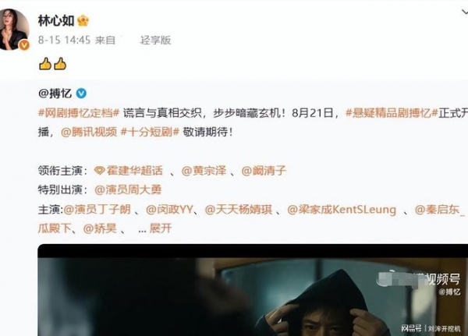Click the blue verified badge next to @搏忆
This screenshot has height=336, width=468.
pyautogui.click(x=81, y=94)
